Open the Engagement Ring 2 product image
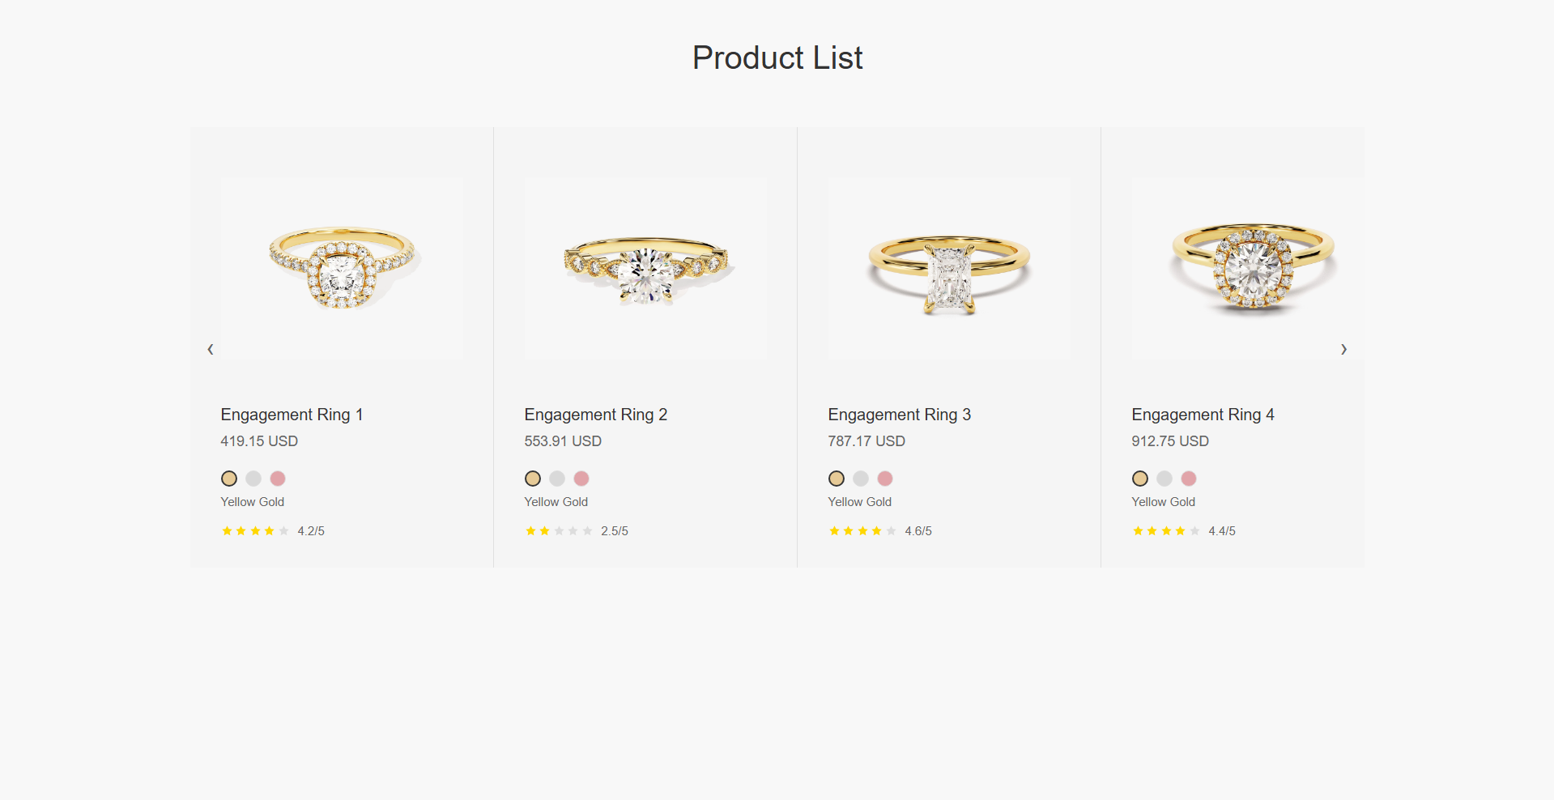 coord(645,269)
